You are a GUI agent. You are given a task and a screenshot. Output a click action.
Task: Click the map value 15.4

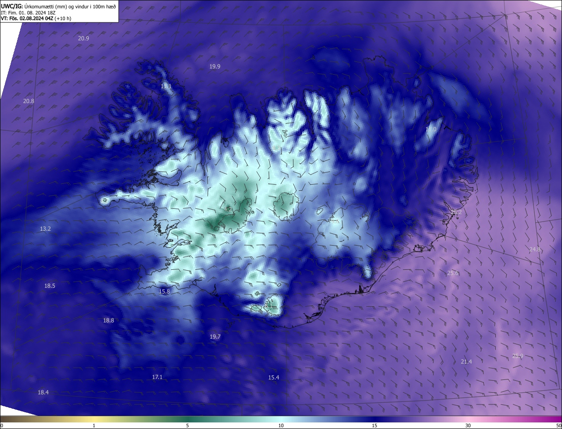tap(274, 377)
